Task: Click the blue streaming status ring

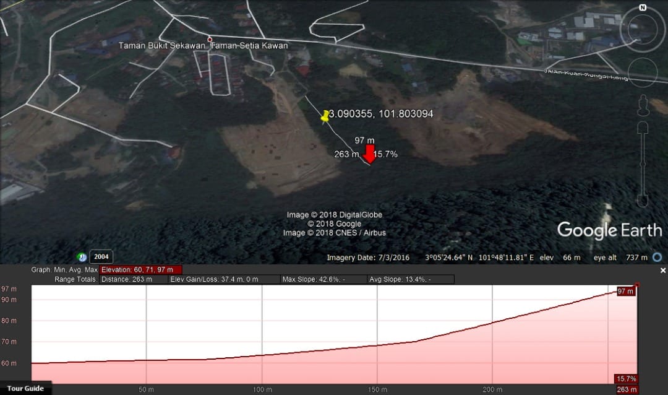Action: [657, 257]
